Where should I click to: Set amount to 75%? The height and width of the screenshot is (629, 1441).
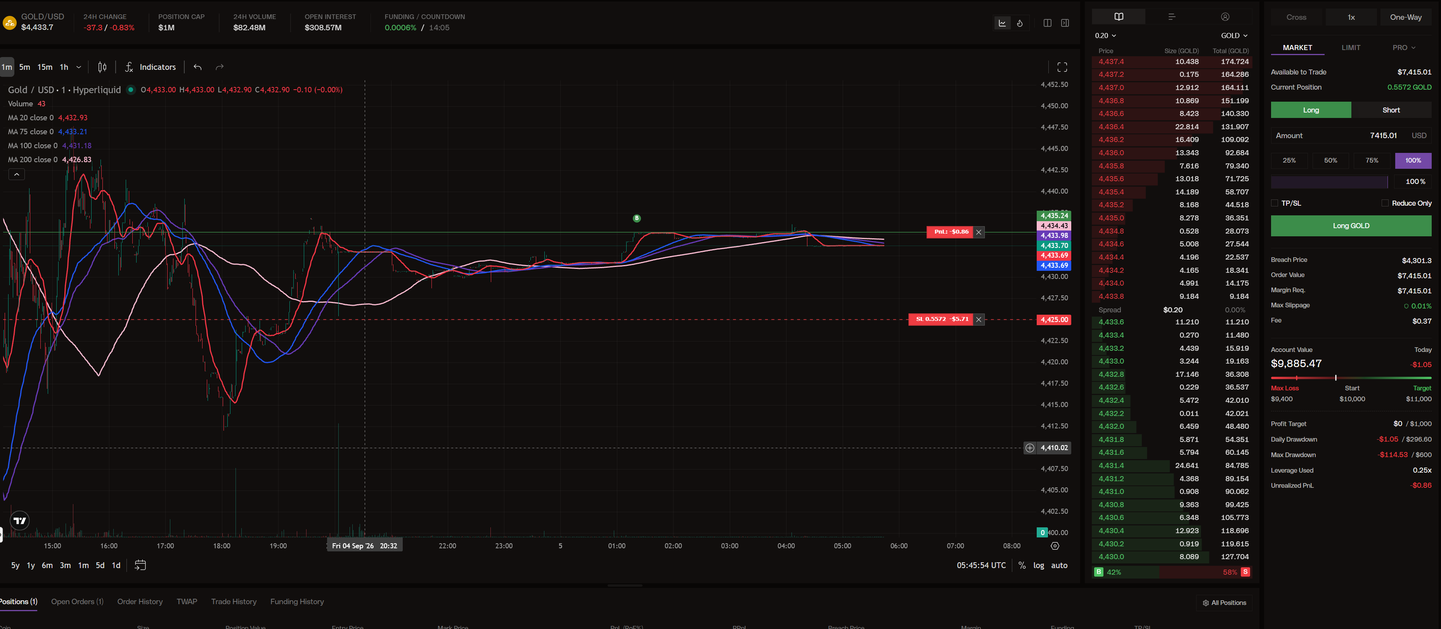coord(1372,161)
